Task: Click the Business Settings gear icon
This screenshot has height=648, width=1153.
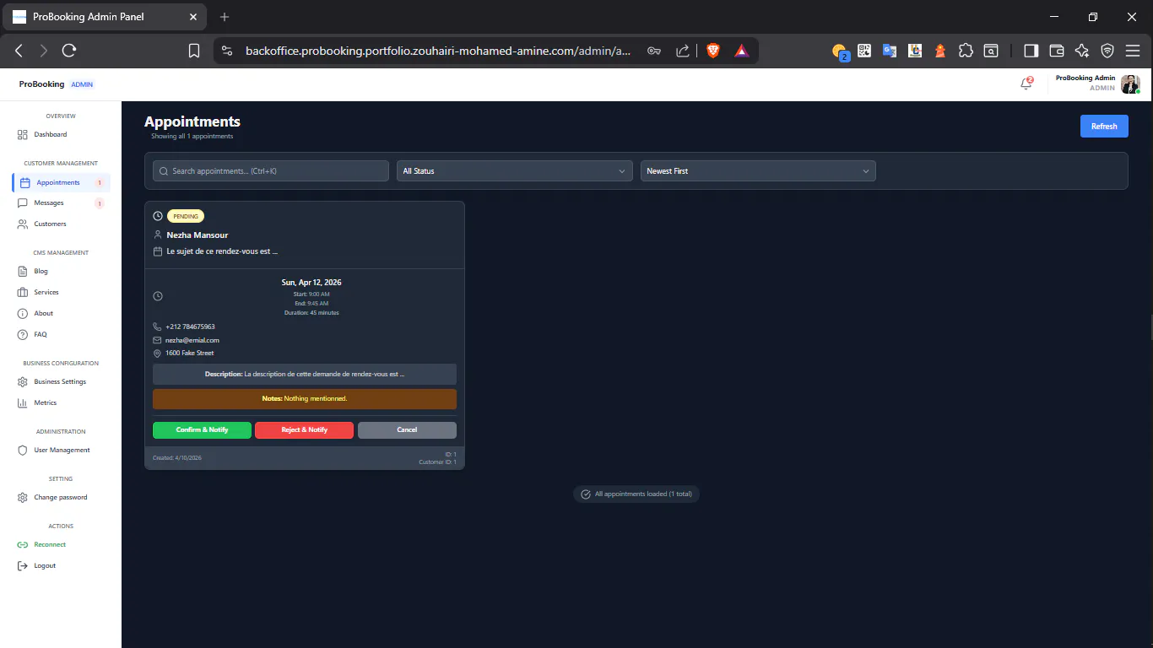Action: 23,381
